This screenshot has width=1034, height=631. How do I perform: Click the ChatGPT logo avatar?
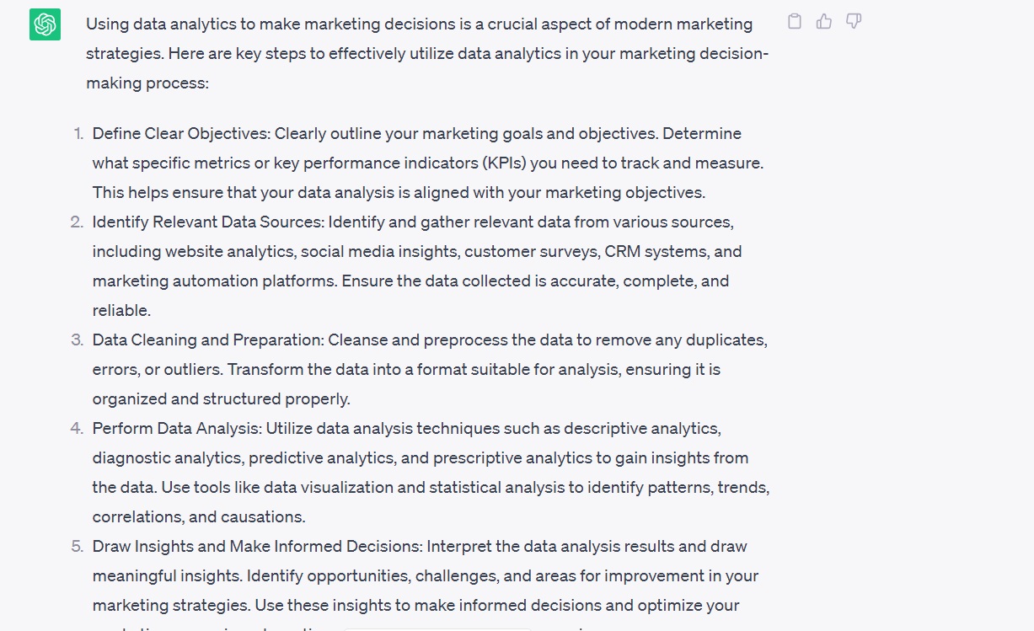pos(45,24)
